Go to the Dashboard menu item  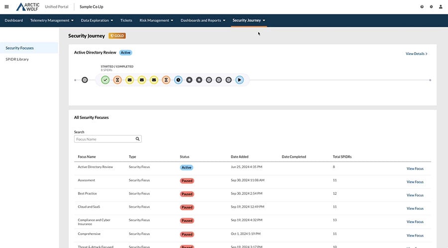coord(14,20)
